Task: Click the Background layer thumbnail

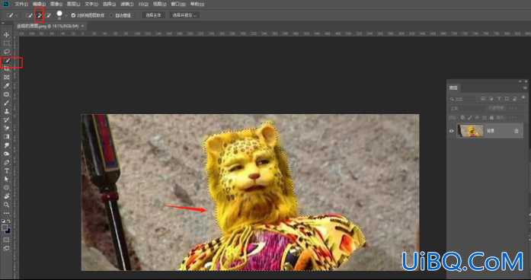Action: pos(470,131)
